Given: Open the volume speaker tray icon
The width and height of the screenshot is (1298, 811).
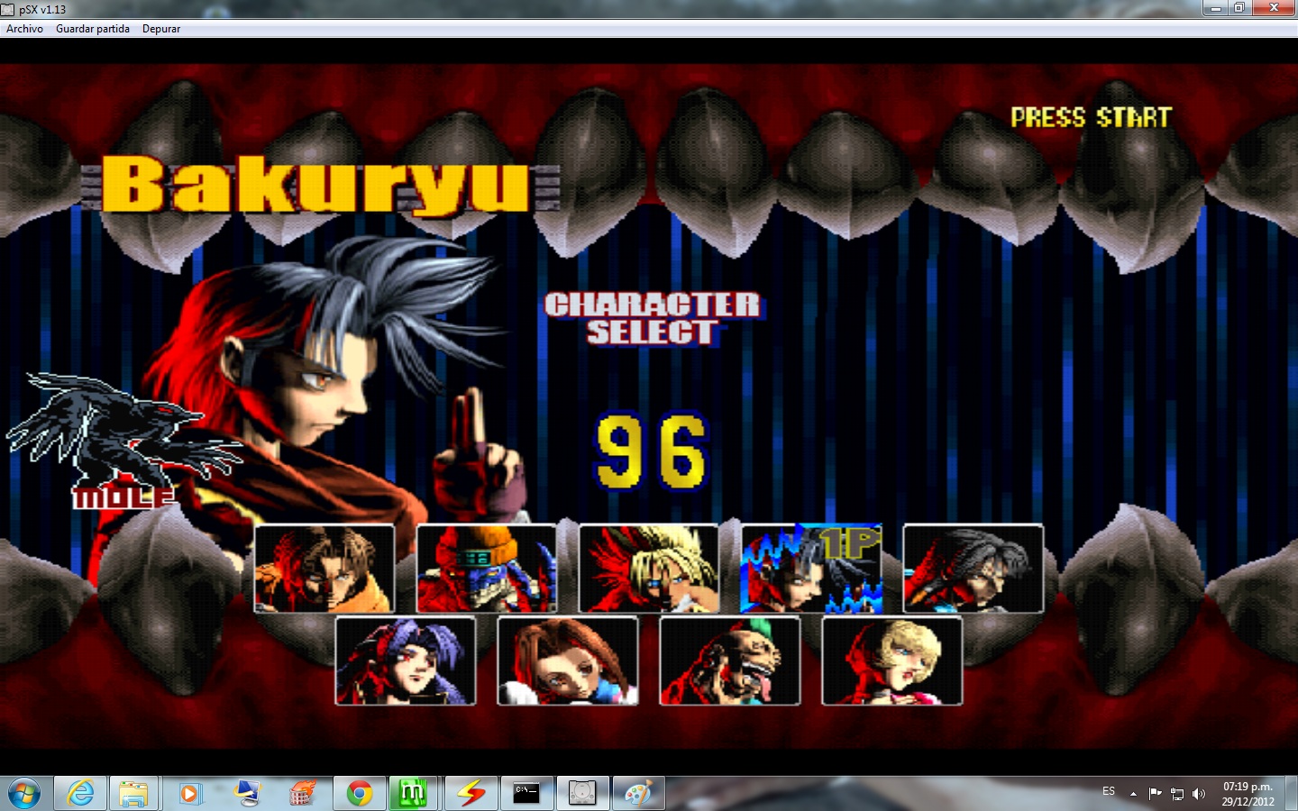Looking at the screenshot, I should tap(1198, 794).
